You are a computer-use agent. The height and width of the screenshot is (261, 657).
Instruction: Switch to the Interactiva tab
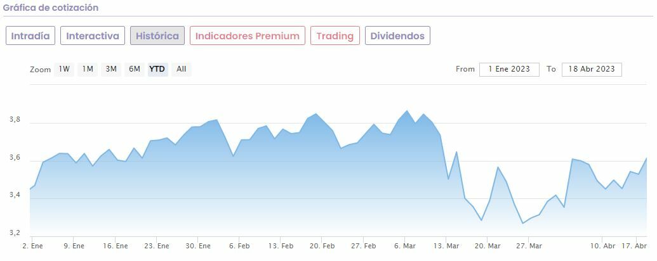coord(93,36)
